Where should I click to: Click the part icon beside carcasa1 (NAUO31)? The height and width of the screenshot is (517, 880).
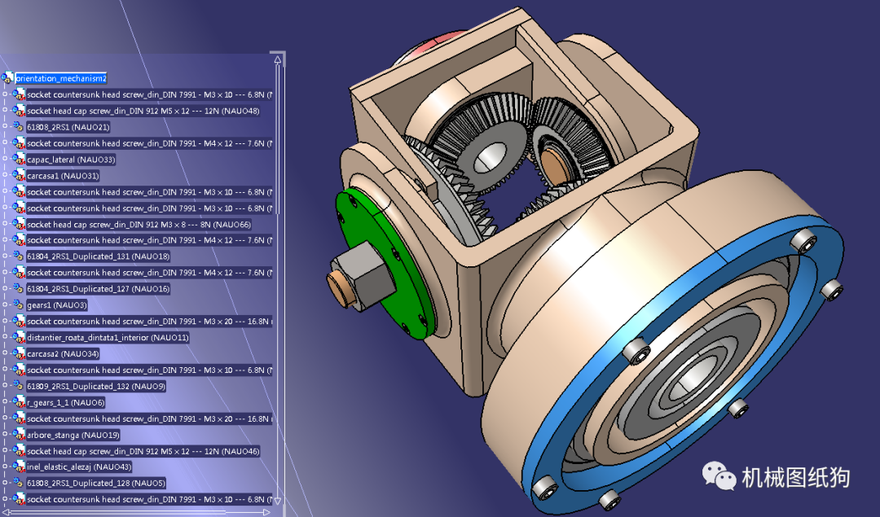(x=19, y=176)
